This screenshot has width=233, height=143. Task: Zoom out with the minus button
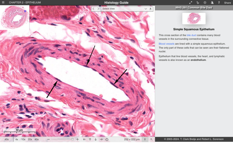tap(49, 139)
